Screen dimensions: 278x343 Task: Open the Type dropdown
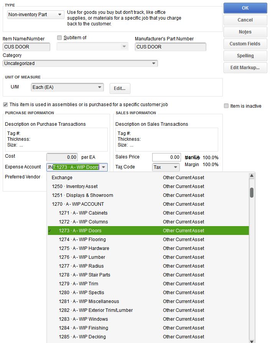59,15
